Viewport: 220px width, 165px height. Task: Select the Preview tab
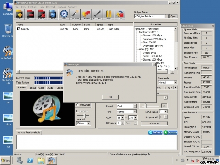[21, 88]
